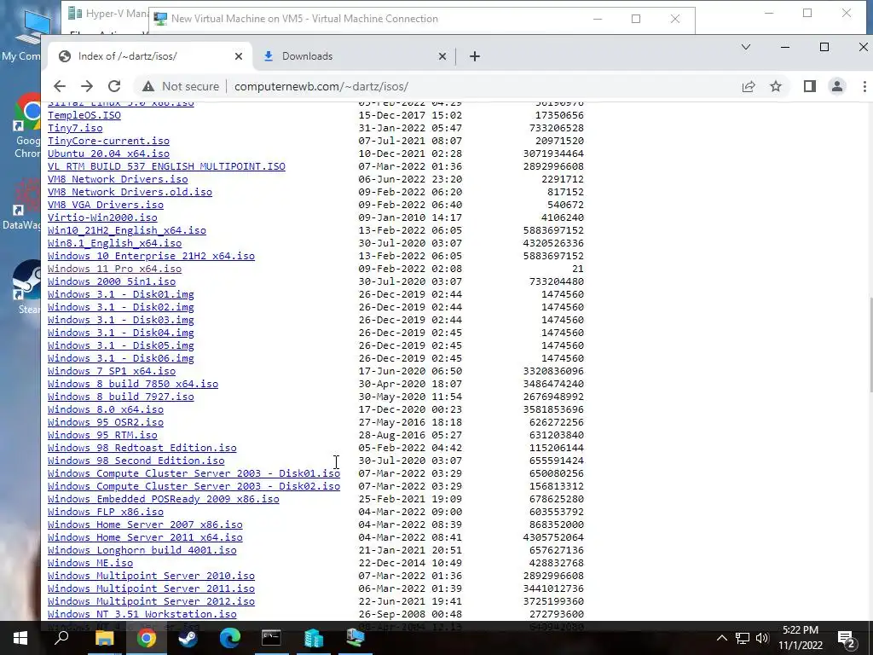The width and height of the screenshot is (873, 655).
Task: Open the Chrome profile menu
Action: [x=837, y=86]
